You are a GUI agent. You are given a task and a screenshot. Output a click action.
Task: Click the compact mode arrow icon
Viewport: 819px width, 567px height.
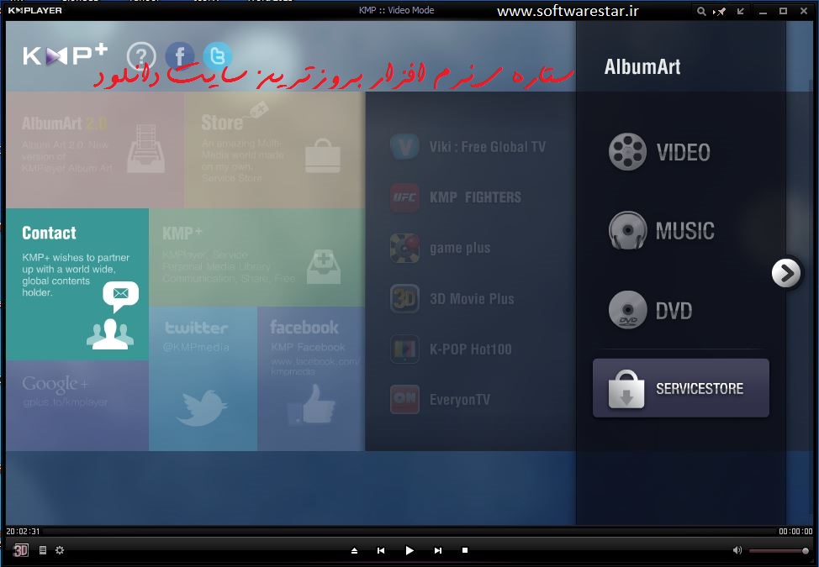coord(740,11)
